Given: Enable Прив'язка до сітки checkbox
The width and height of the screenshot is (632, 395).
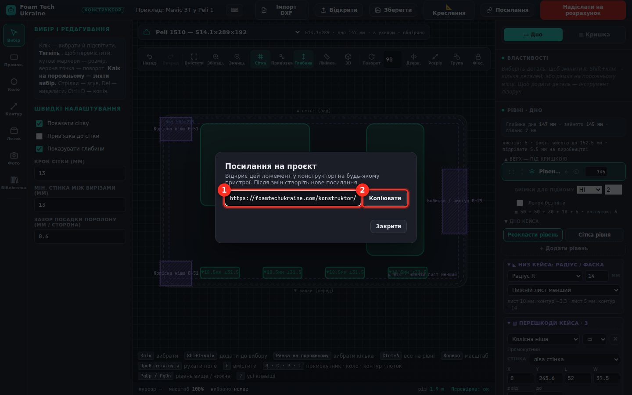Looking at the screenshot, I should tap(39, 136).
